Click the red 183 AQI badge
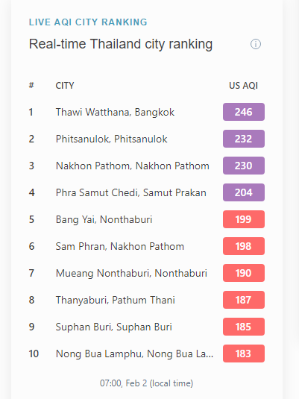 coord(244,354)
